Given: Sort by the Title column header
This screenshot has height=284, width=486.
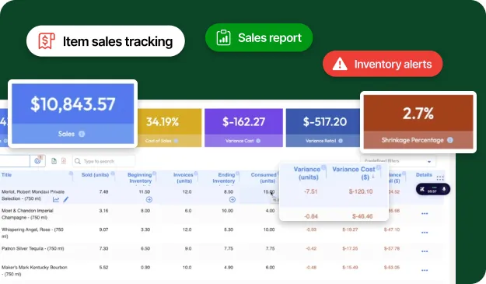Looking at the screenshot, I should pos(6,175).
